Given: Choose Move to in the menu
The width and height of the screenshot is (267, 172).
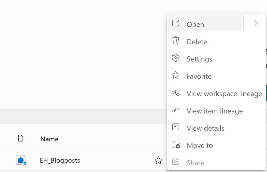Looking at the screenshot, I should 200,146.
